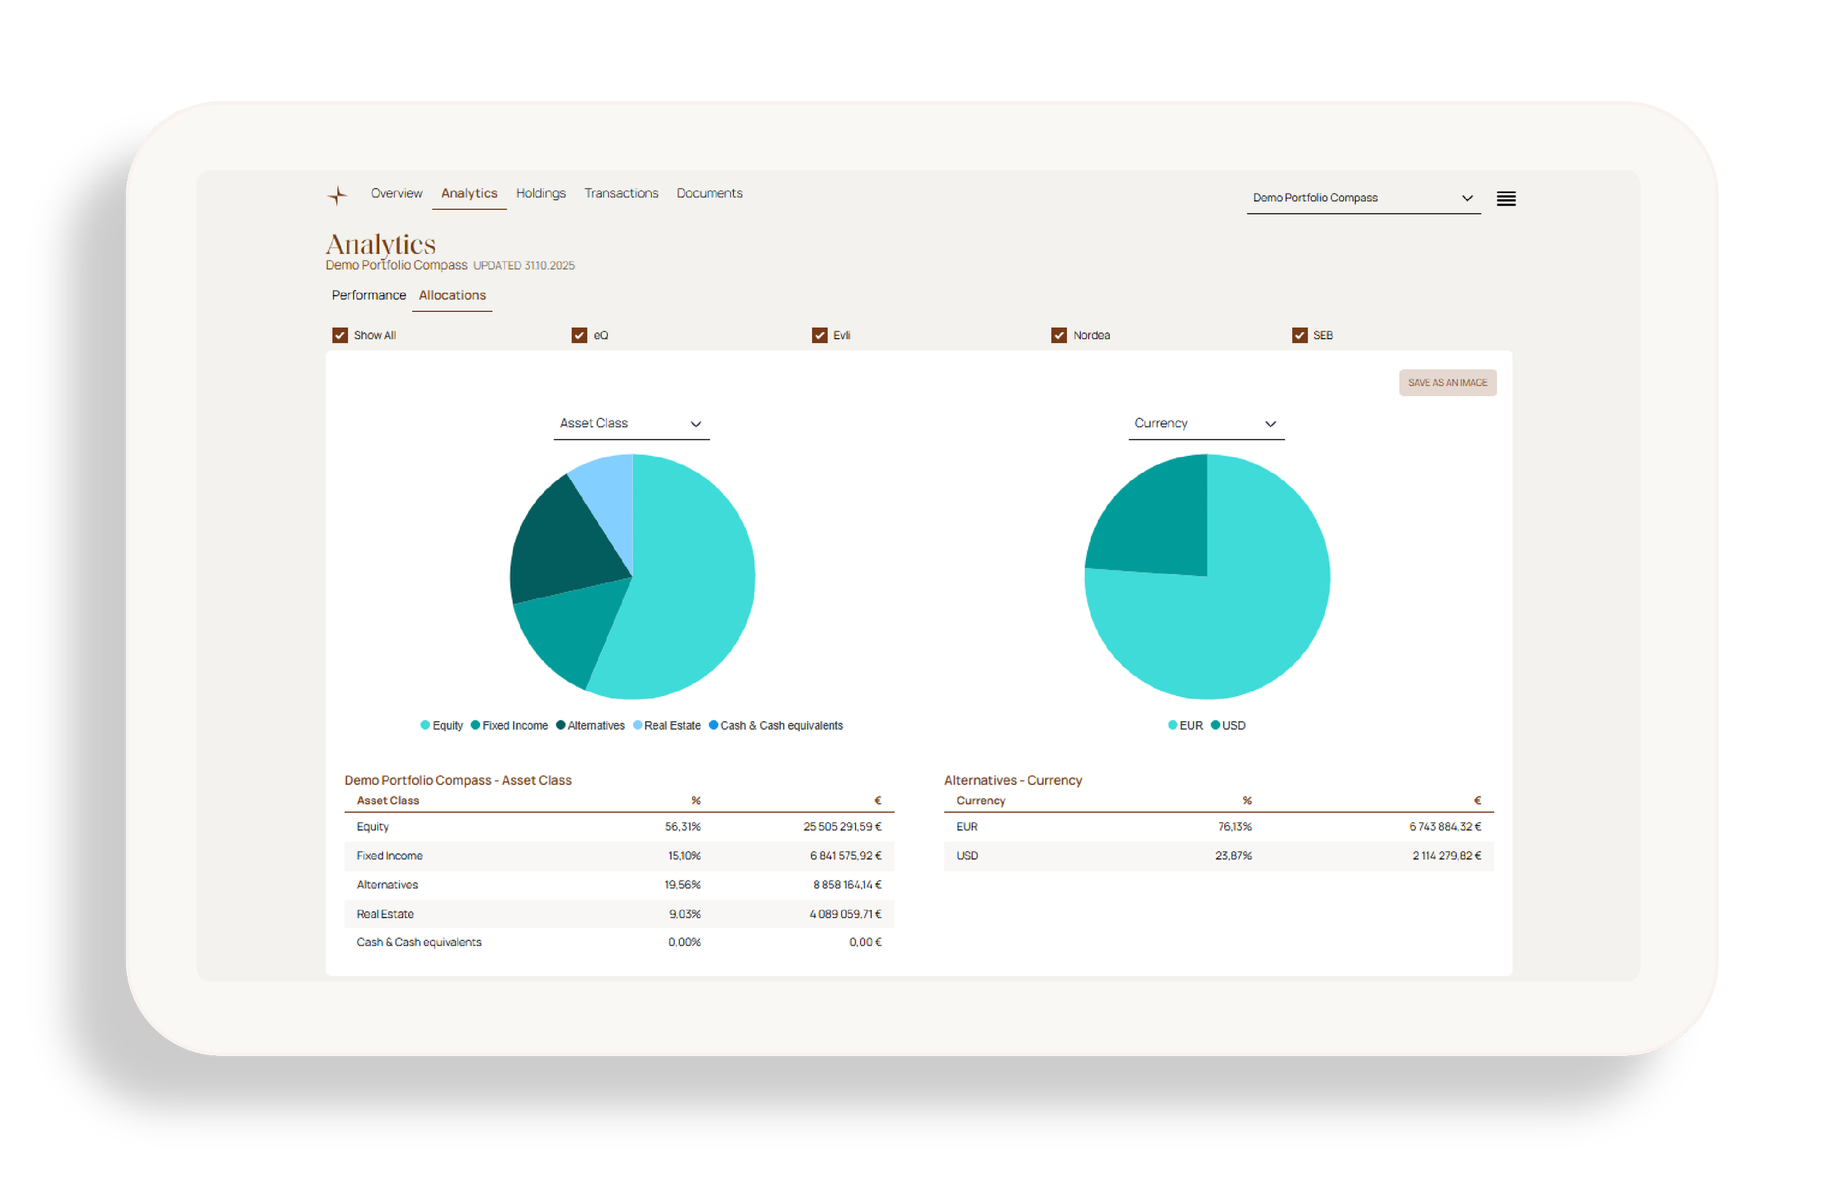Uncheck the Show All checkbox
Viewport: 1821px width, 1177px height.
[340, 336]
